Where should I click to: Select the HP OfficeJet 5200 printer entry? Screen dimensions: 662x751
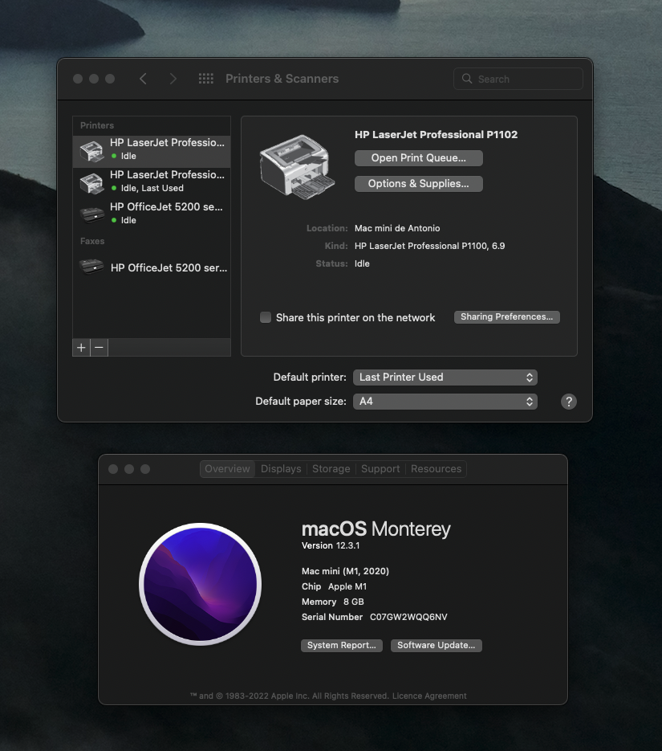pyautogui.click(x=152, y=213)
